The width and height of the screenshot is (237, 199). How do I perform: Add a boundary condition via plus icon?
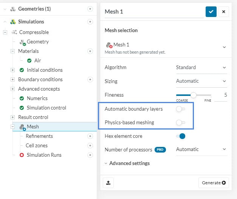[x=90, y=79]
